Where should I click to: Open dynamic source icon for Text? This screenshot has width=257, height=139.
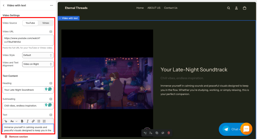[x=51, y=115]
